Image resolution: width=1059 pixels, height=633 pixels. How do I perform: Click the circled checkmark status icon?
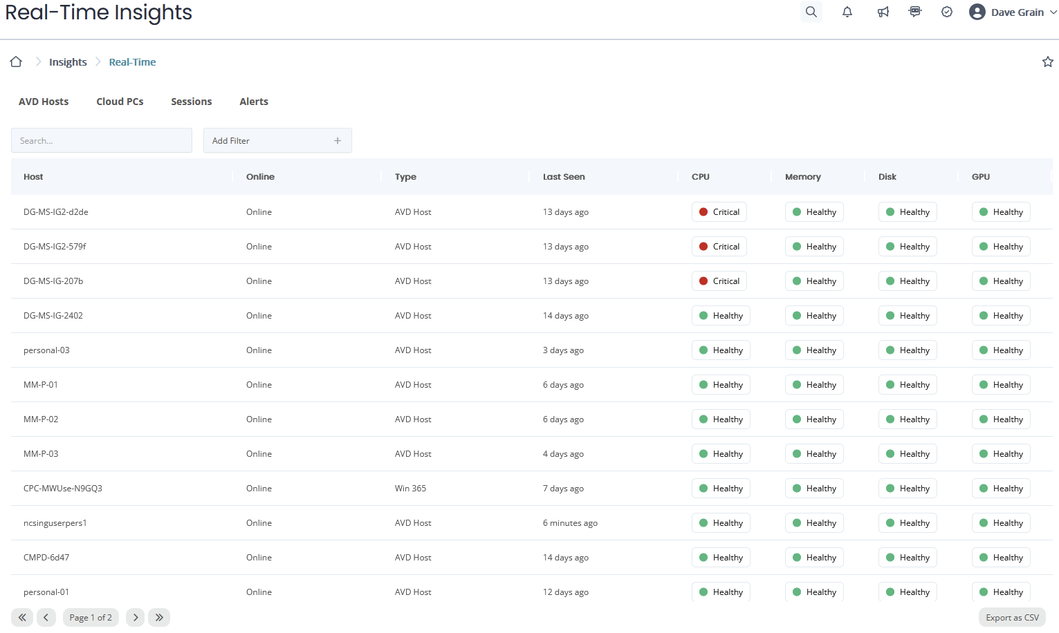pos(947,12)
